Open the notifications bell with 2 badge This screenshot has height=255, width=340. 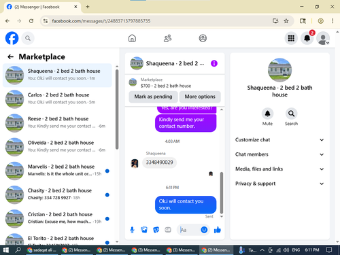coord(307,38)
